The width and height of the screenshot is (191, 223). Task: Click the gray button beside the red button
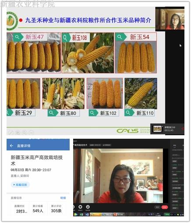[157, 207]
